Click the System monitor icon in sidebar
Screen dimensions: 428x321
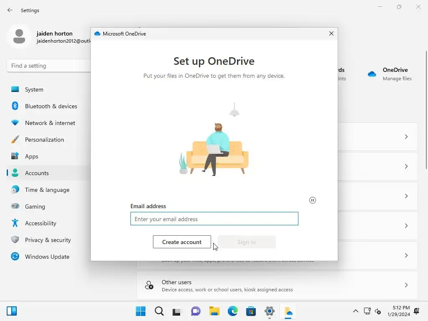coord(15,89)
